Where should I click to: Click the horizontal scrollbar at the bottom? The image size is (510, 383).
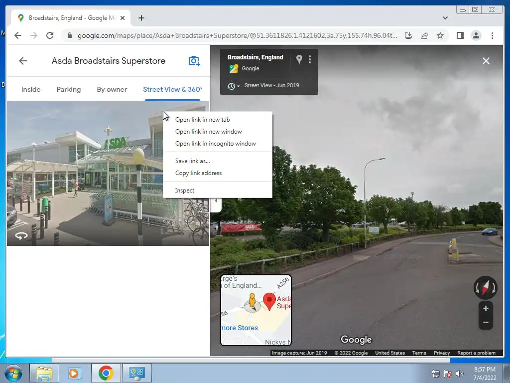point(251,360)
